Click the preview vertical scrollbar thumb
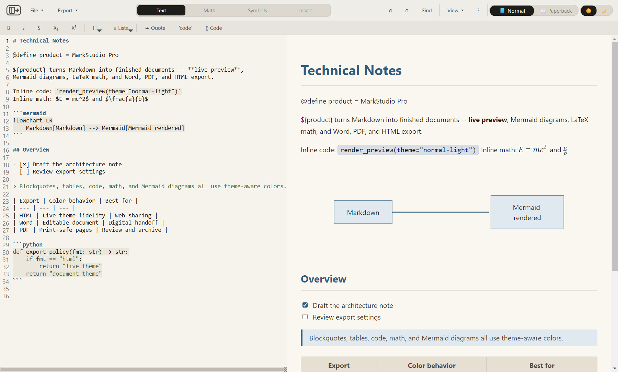Image resolution: width=618 pixels, height=372 pixels. (615, 156)
